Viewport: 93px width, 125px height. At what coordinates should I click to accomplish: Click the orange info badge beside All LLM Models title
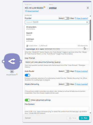tap(44, 7)
